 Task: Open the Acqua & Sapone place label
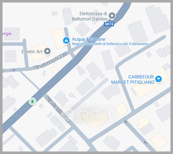[89, 39]
